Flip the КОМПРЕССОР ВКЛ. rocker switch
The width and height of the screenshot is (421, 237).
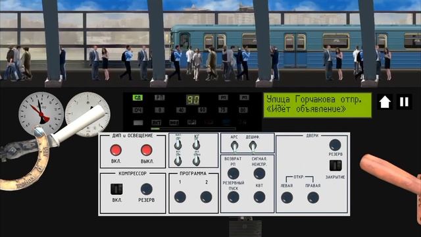[x=116, y=189]
